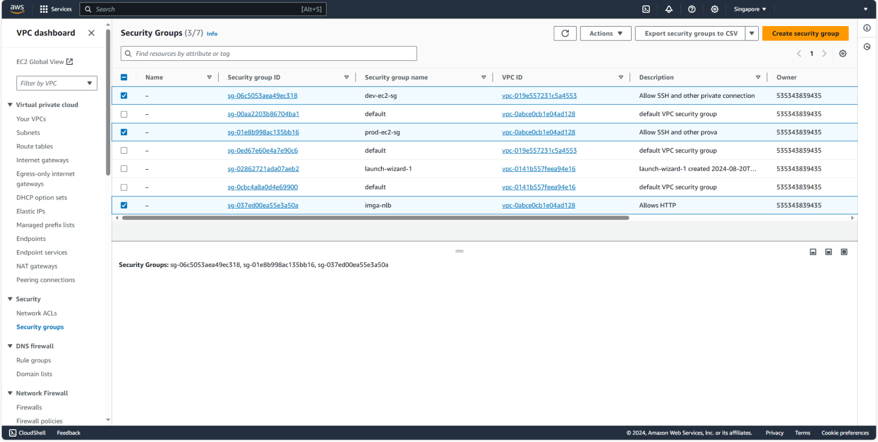This screenshot has height=442, width=878.
Task: Open EC2 Global View external link icon
Action: point(70,62)
